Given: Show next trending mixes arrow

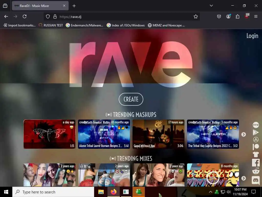Looking at the screenshot, I should 244,178.
